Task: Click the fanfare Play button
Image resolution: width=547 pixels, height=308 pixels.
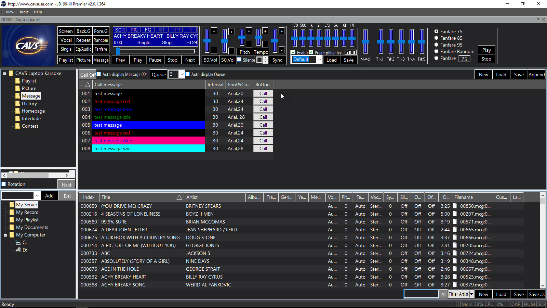Action: pos(486,50)
